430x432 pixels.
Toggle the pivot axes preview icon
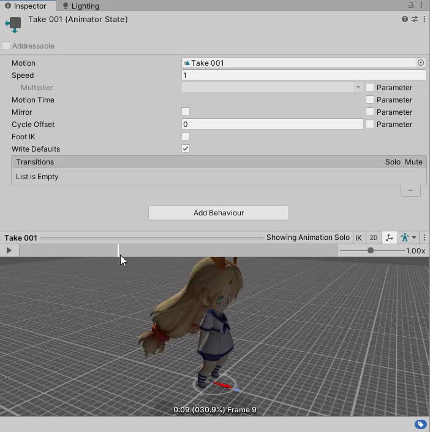pos(389,237)
